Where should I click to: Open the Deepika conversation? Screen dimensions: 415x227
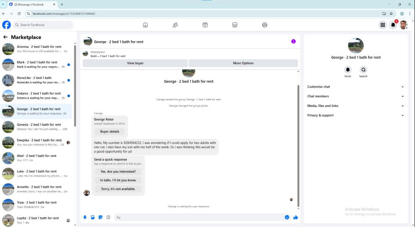(x=36, y=143)
